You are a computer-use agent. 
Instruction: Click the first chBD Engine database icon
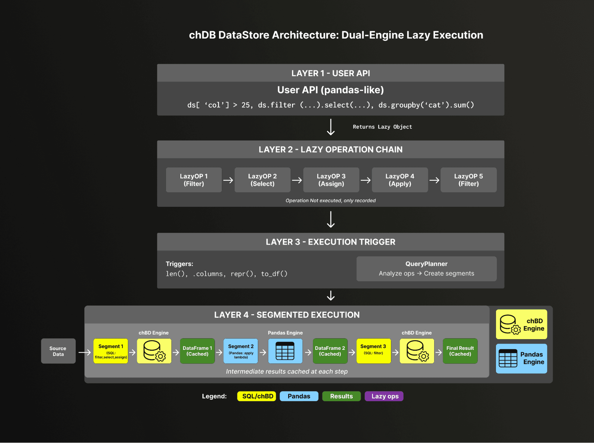tap(154, 351)
